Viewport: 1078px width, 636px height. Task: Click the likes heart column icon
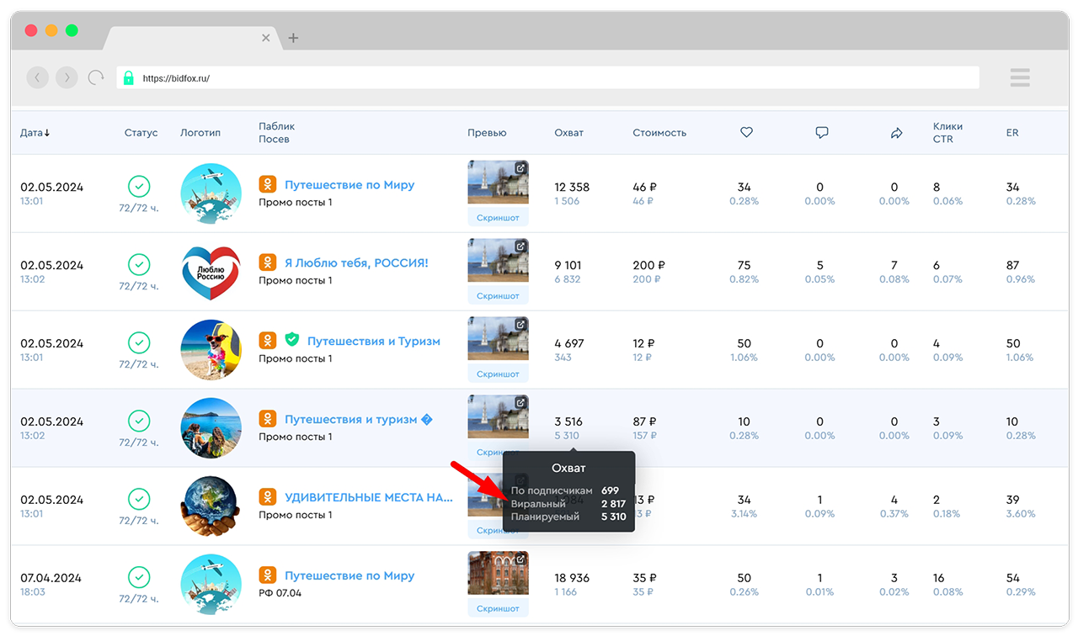[746, 132]
